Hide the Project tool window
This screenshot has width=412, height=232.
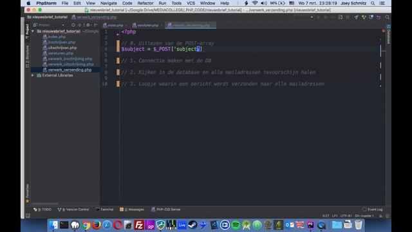pos(96,25)
